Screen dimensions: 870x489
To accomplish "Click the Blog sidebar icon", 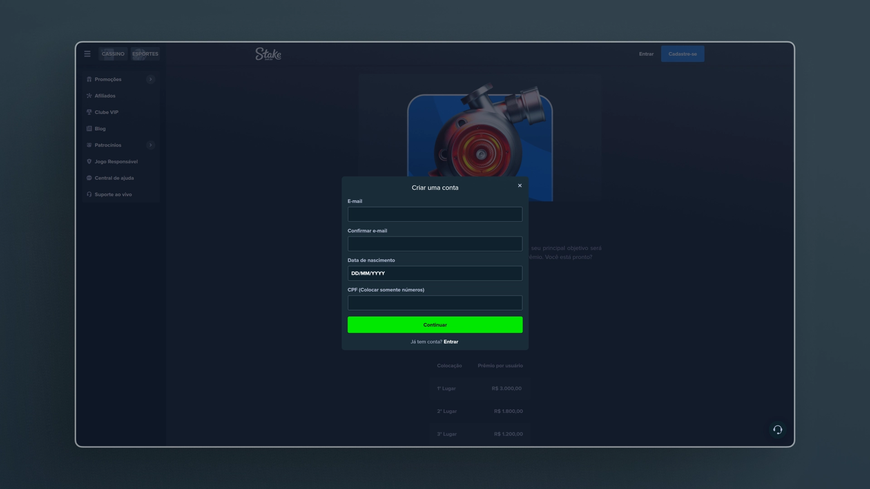I will (89, 129).
